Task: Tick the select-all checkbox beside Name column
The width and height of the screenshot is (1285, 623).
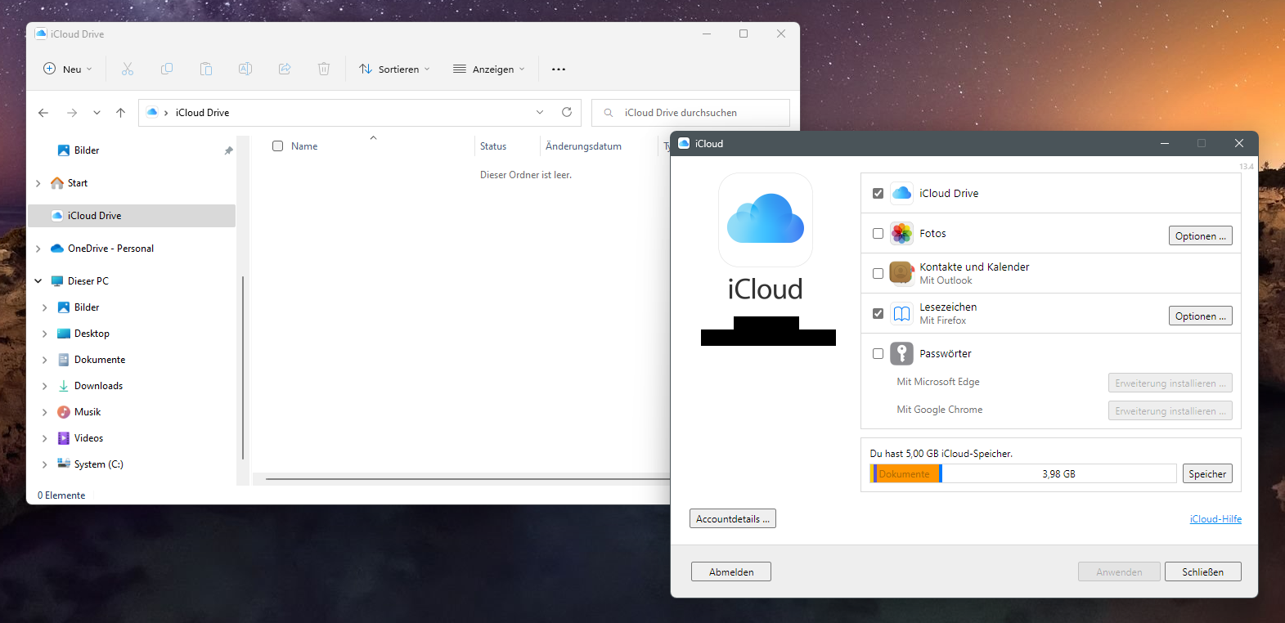Action: (x=277, y=146)
